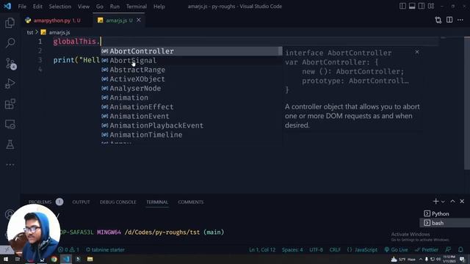Open the Run menu
Screen dimensions: 470x264
click(x=115, y=7)
